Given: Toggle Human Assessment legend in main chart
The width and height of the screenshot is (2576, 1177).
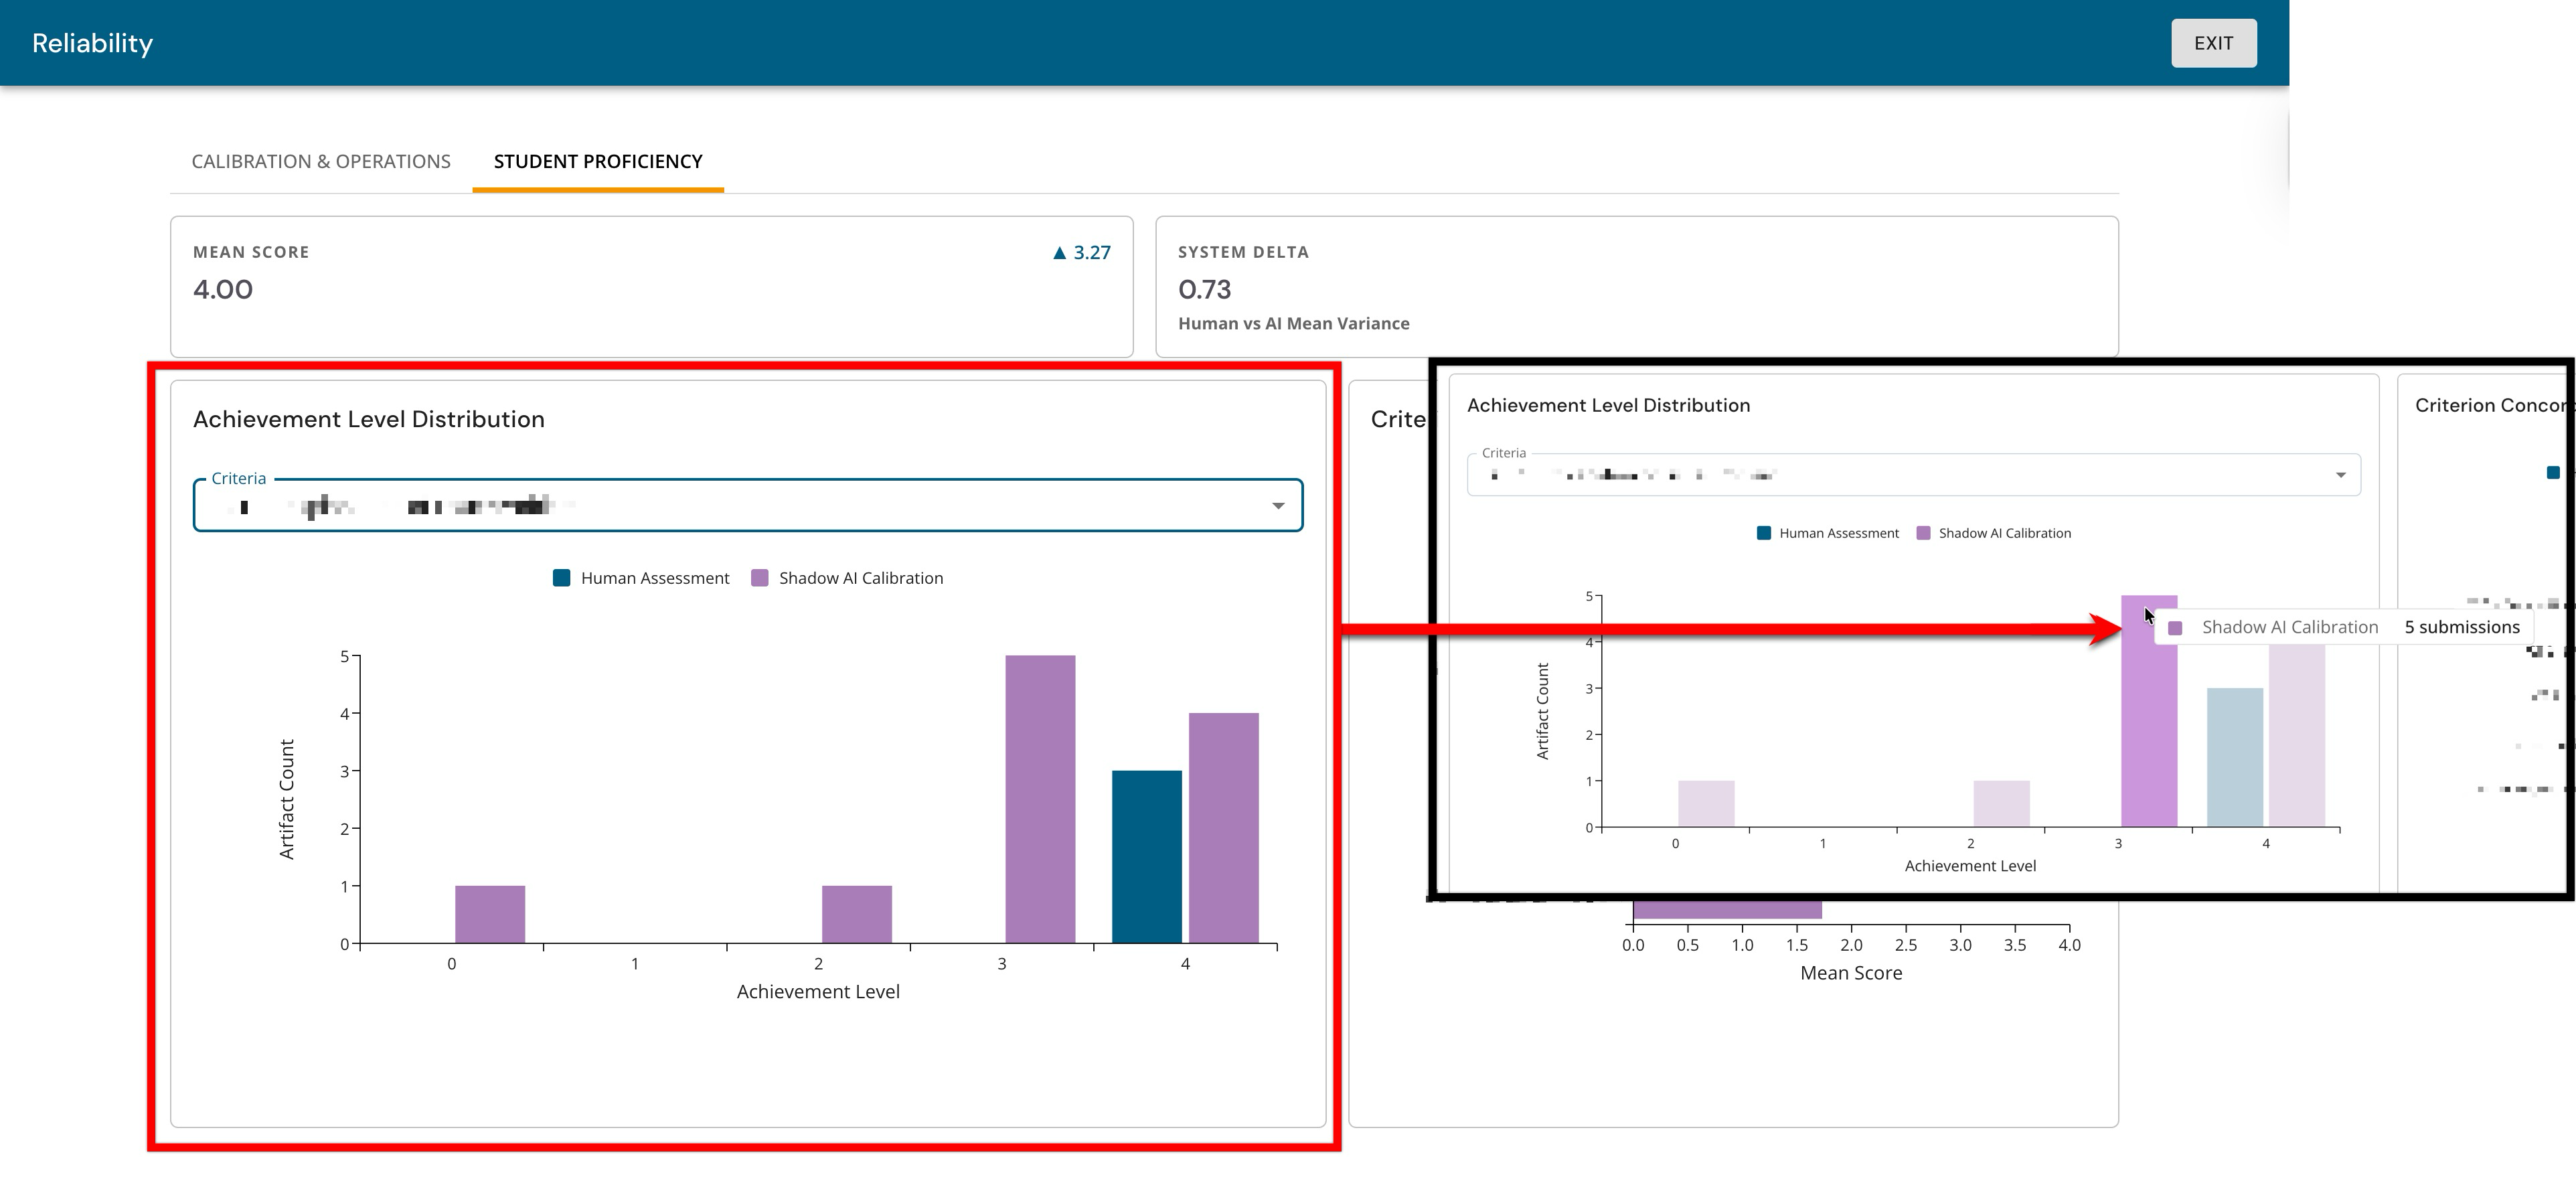Looking at the screenshot, I should point(641,578).
